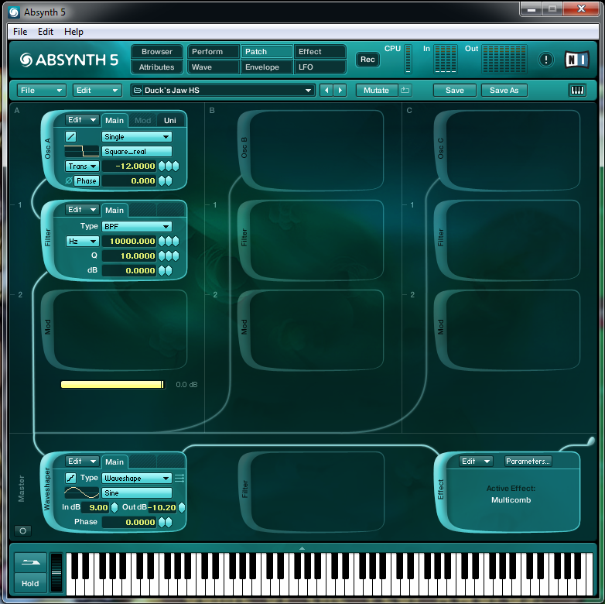Click the Absynth title bar app icon
The height and width of the screenshot is (604, 605).
13,12
